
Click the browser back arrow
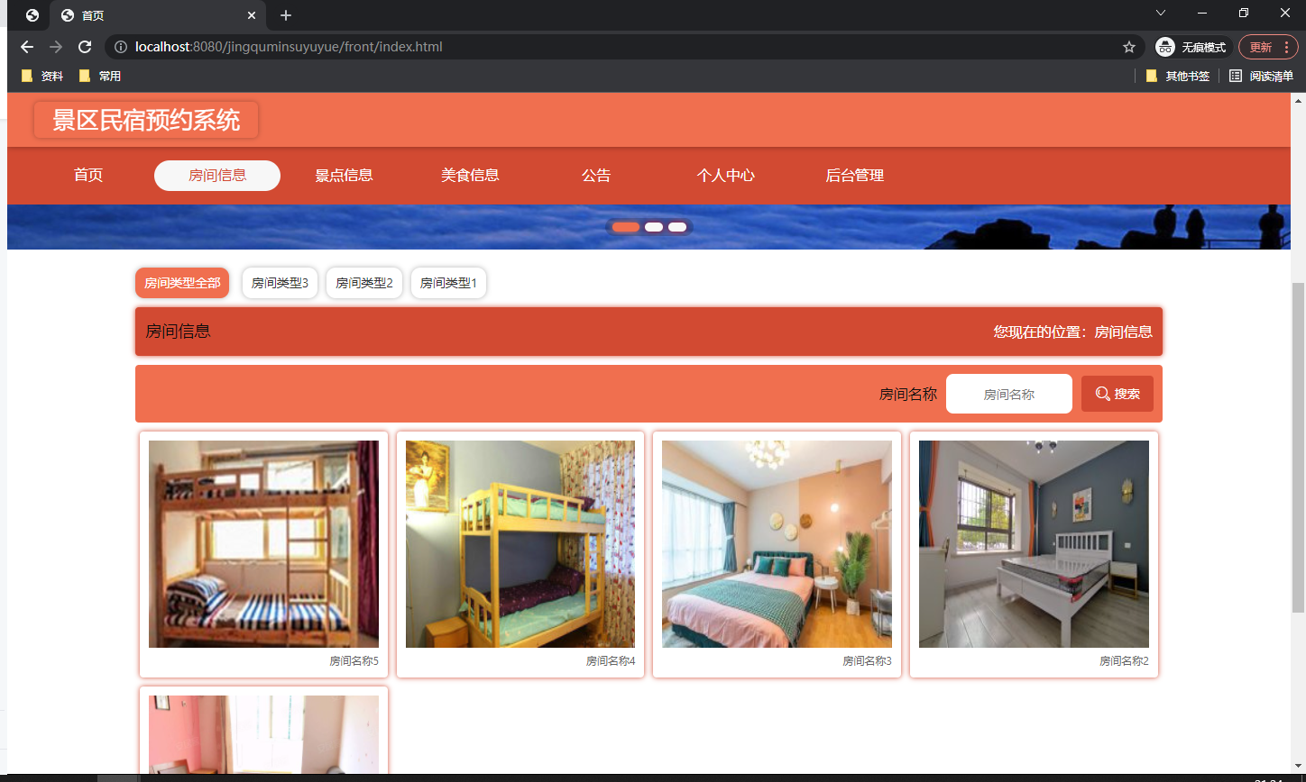coord(27,47)
